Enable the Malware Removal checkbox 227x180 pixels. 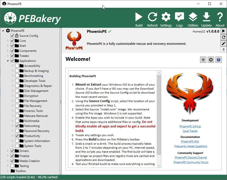pos(17,116)
